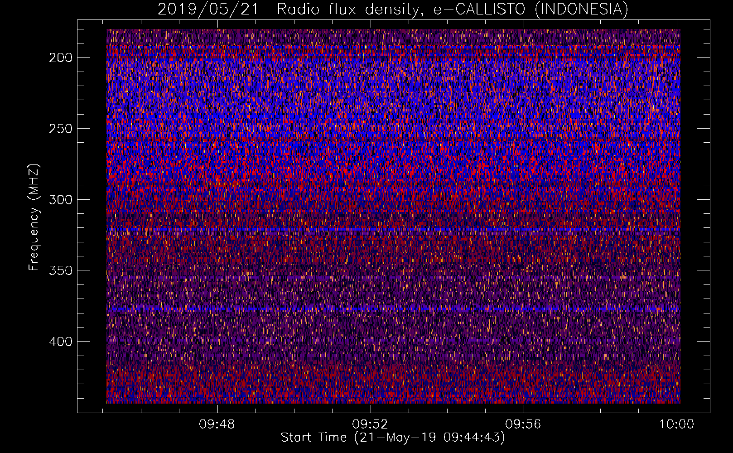Click the plot title mentioning e-CALLISTO (INDONESIA)

point(393,9)
